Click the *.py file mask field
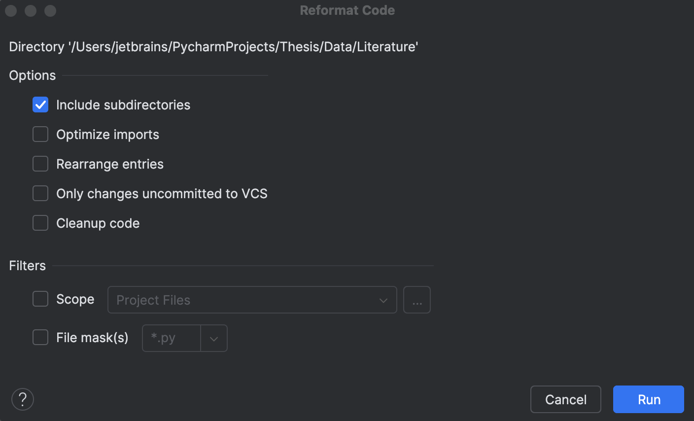694x421 pixels. pos(172,338)
